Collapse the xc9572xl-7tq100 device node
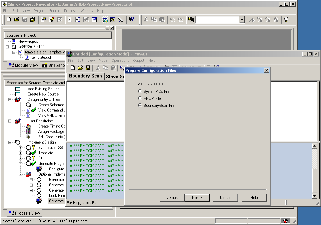 pos(7,47)
